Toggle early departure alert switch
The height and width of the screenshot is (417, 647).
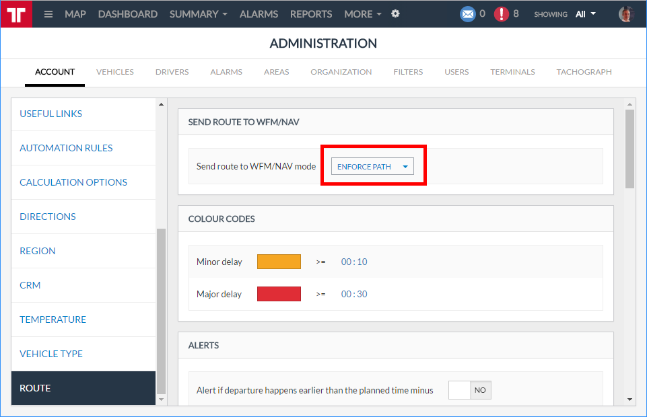click(470, 390)
